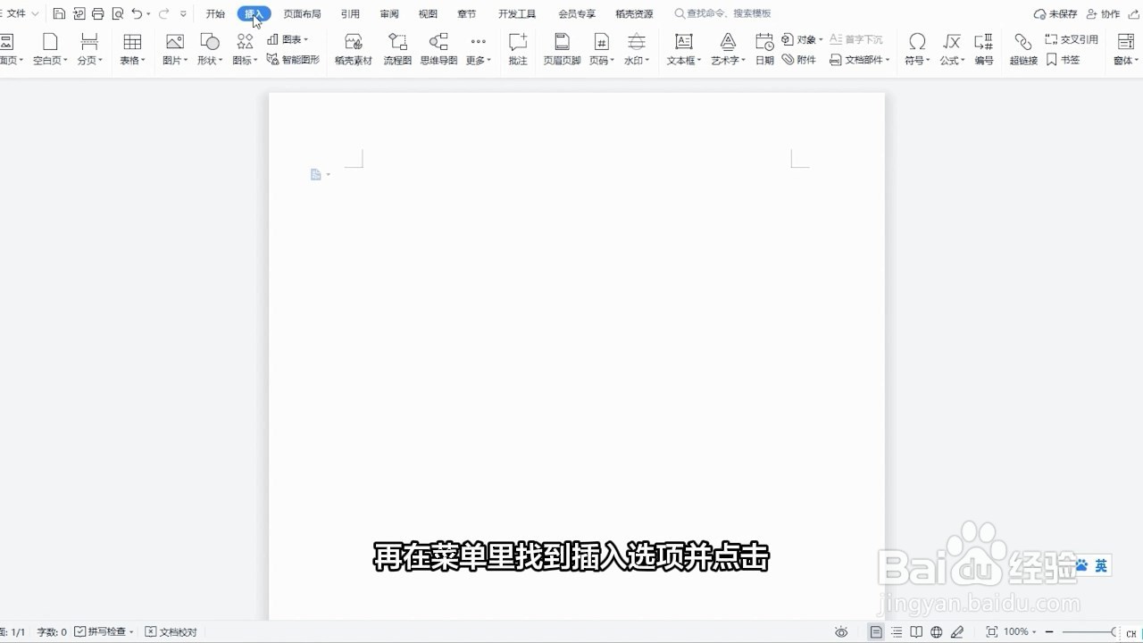
Task: Insert a 思维导图 mind map
Action: click(438, 49)
